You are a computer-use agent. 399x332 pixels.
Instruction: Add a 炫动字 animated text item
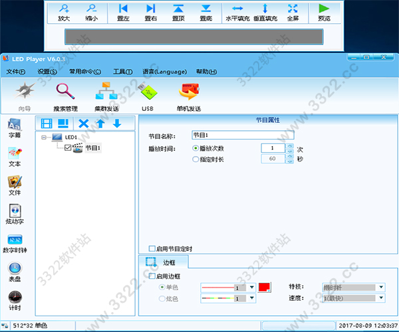tap(15, 214)
